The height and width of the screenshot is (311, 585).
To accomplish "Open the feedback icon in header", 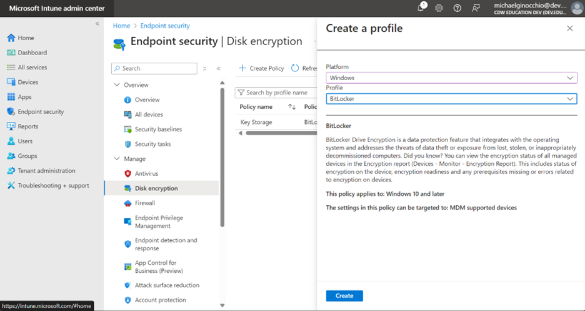I will click(476, 8).
